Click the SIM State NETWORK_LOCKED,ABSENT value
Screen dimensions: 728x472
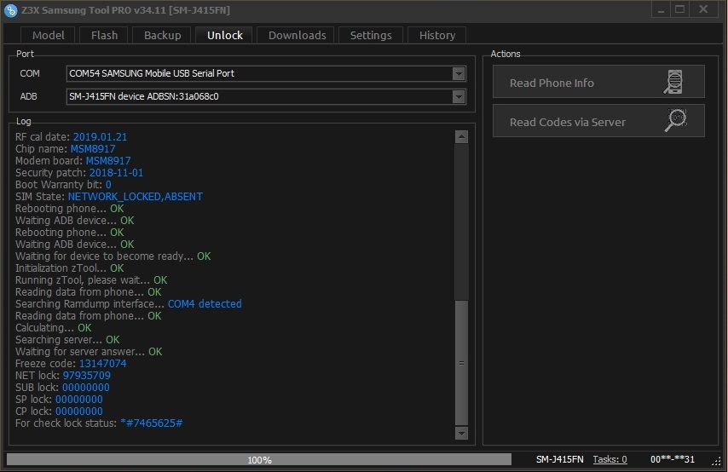tap(135, 197)
